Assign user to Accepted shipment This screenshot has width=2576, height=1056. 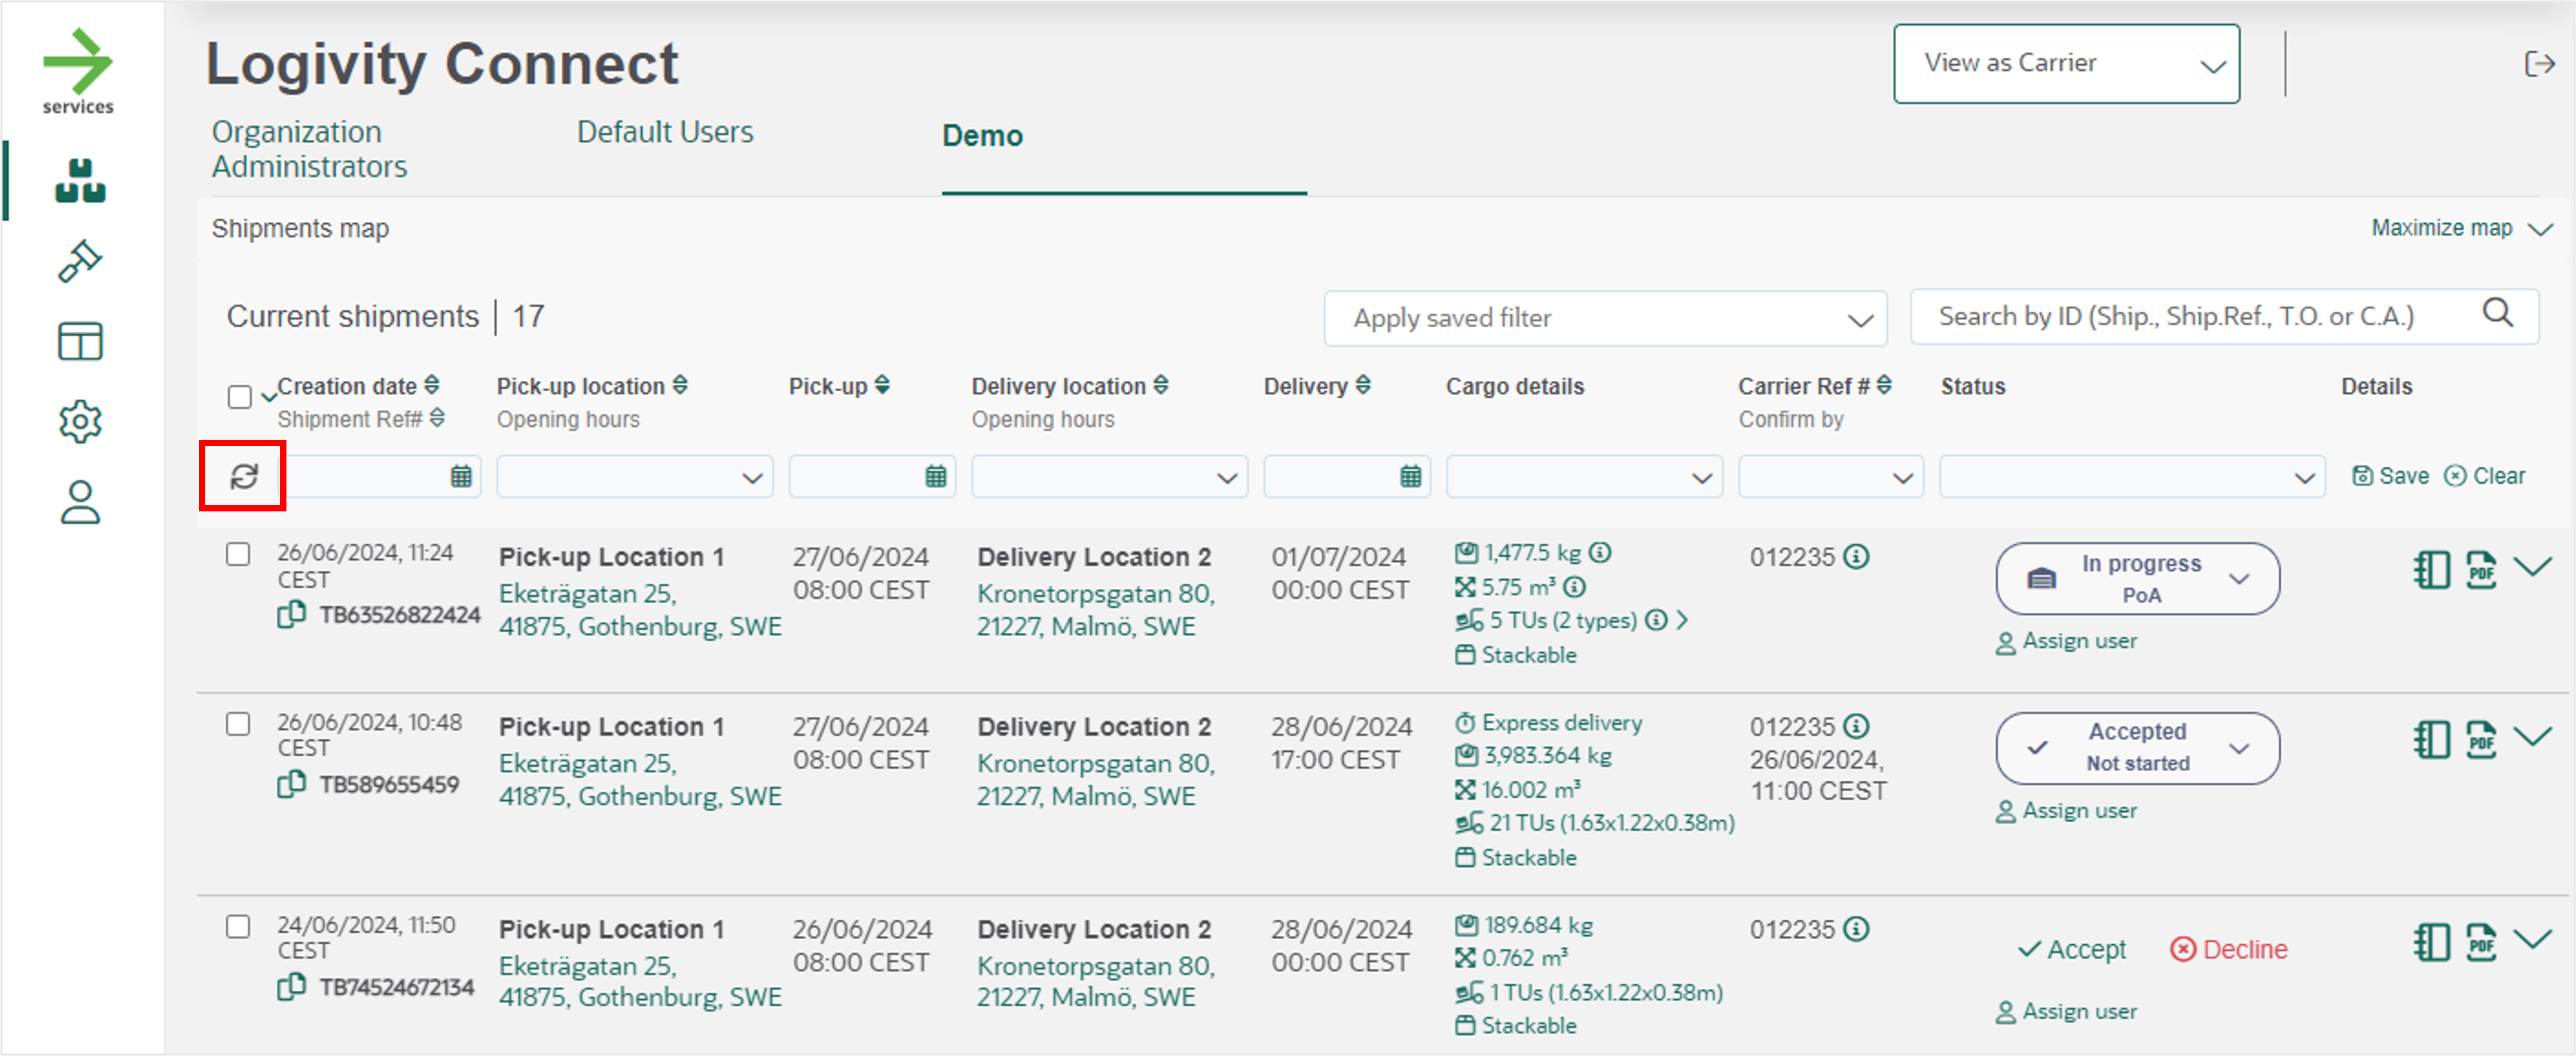tap(2066, 811)
